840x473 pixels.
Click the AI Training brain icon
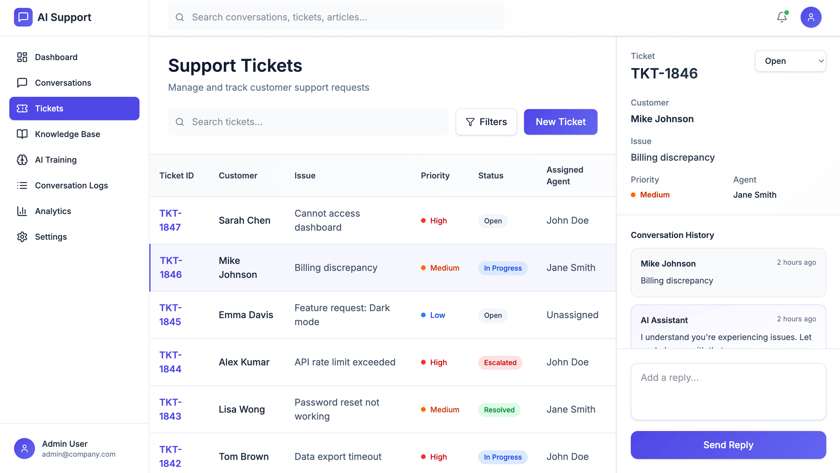(22, 160)
